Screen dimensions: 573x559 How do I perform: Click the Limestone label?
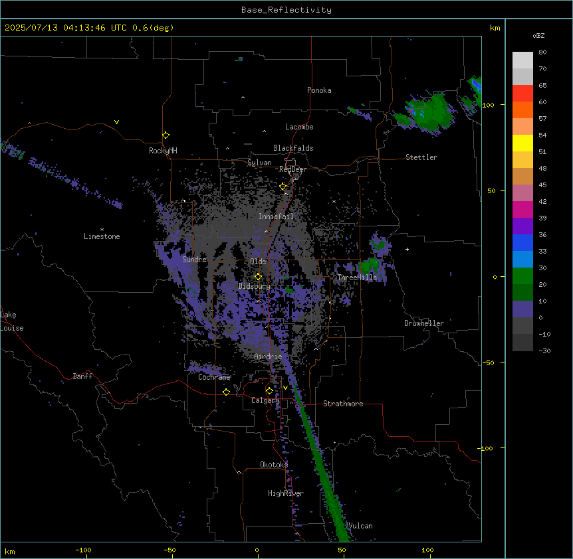pyautogui.click(x=102, y=236)
